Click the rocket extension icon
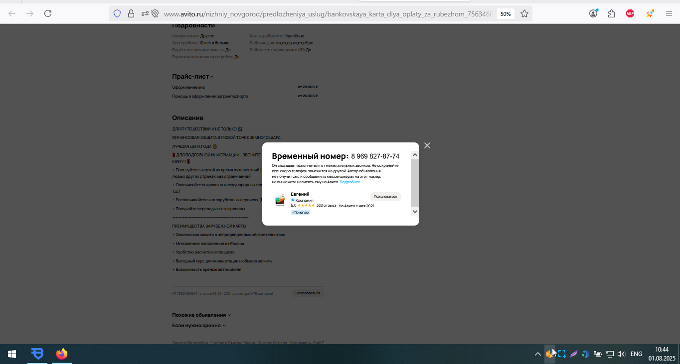Viewport: 680px width, 364px height. coord(650,14)
